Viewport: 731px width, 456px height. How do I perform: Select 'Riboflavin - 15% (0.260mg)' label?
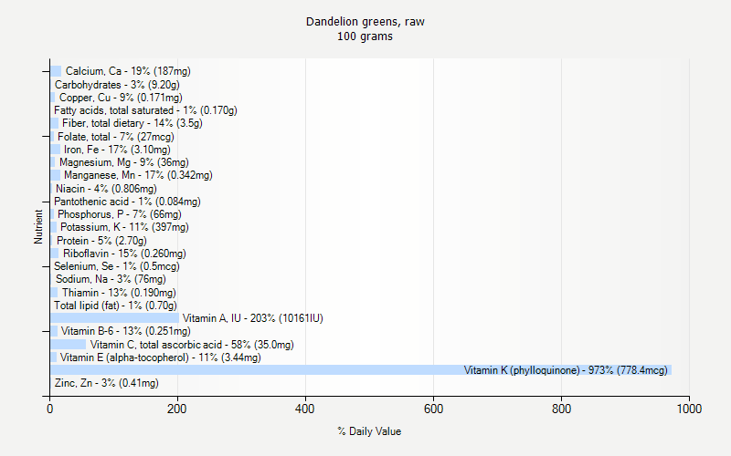coord(124,254)
